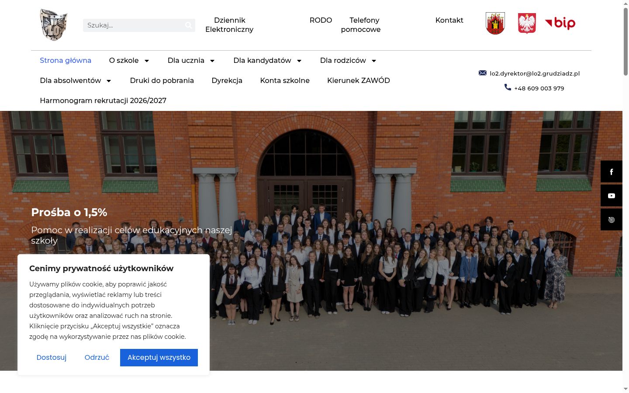The width and height of the screenshot is (629, 393).
Task: Click the phone handset icon
Action: pos(508,87)
